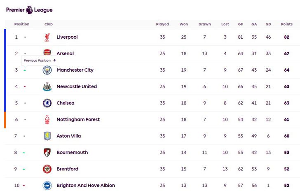Click Newcastle United's red down arrow indicator
The height and width of the screenshot is (193, 300).
click(x=25, y=87)
